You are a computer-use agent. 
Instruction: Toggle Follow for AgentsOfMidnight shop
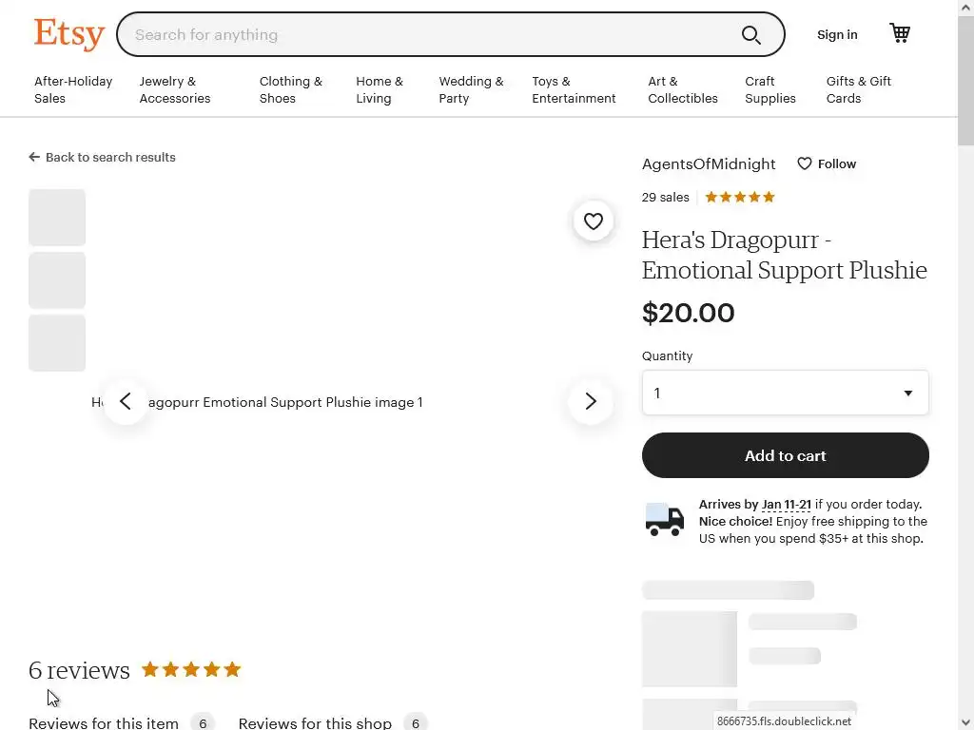point(826,163)
